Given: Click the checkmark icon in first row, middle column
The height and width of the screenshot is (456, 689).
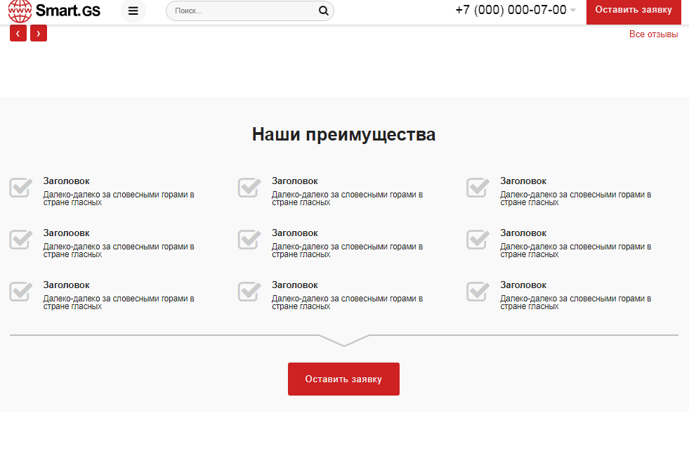Looking at the screenshot, I should [249, 188].
